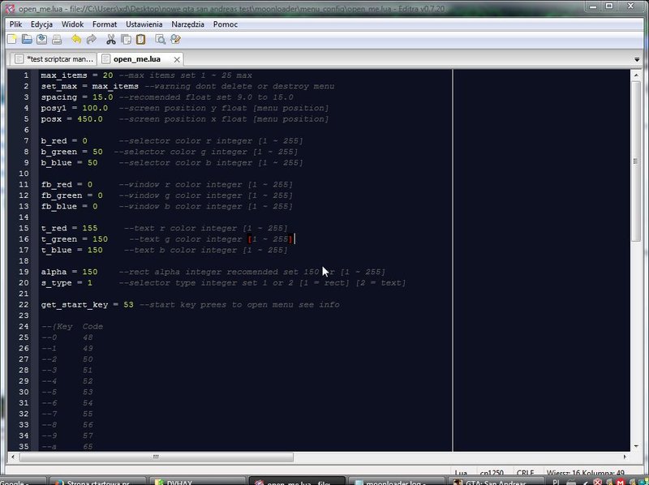This screenshot has width=649, height=485.
Task: Click the Lua language status bar entry
Action: [461, 473]
